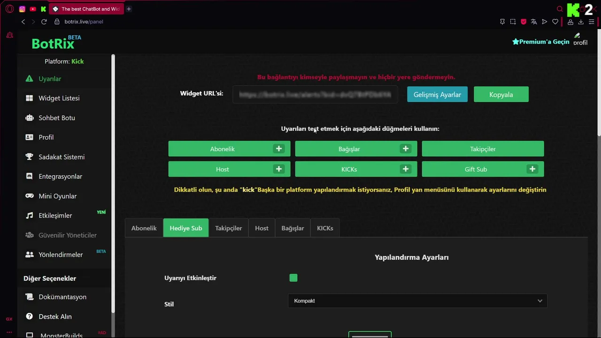Image resolution: width=601 pixels, height=338 pixels.
Task: Open Destek Alın help item
Action: point(49,316)
